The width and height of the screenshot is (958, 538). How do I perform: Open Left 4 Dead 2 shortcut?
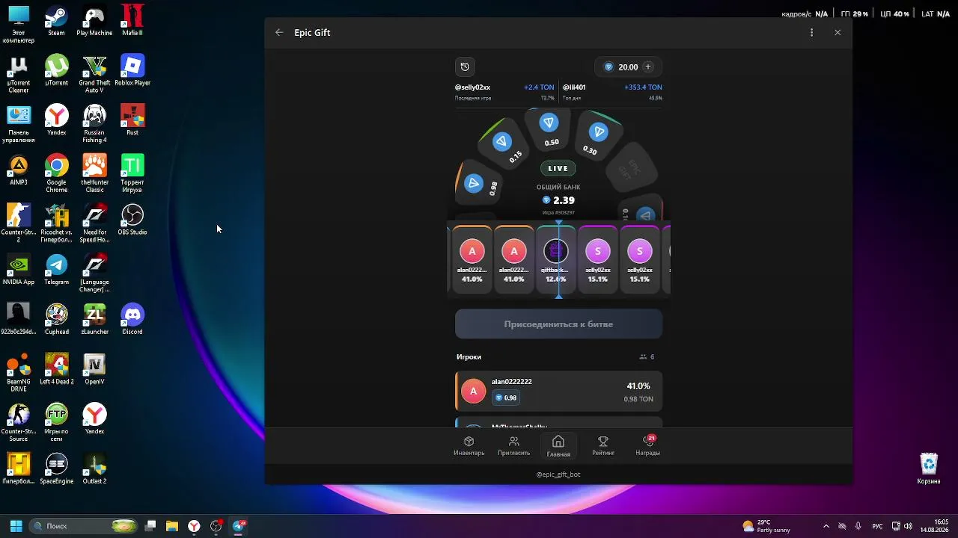point(56,369)
